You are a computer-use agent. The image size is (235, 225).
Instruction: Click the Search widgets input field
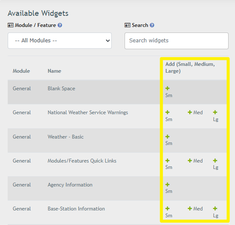tap(176, 41)
